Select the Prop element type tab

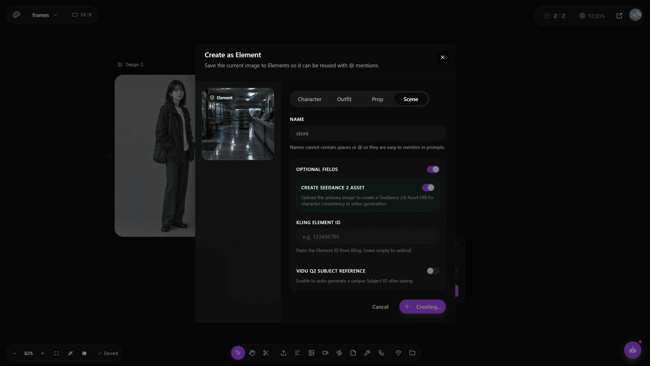coord(377,99)
